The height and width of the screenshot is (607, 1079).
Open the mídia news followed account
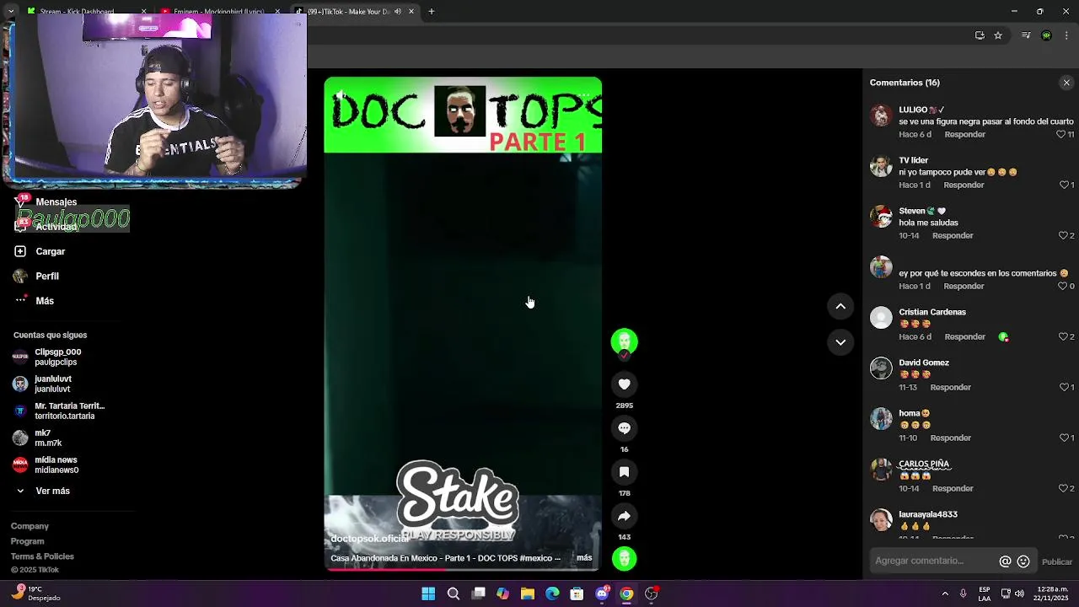[46, 465]
